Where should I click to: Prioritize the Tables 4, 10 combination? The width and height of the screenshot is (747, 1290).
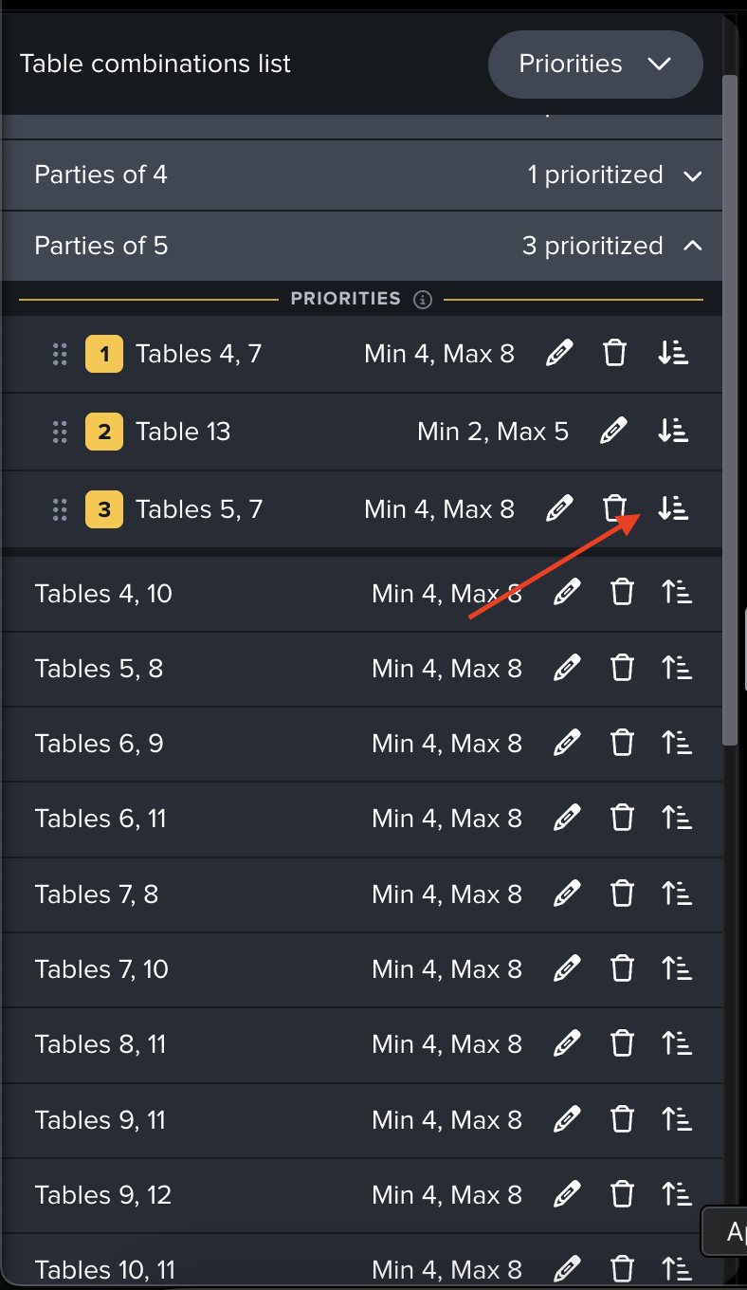676,594
